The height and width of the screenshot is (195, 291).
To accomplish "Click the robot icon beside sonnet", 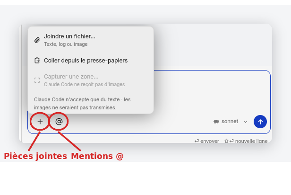I will [x=216, y=122].
